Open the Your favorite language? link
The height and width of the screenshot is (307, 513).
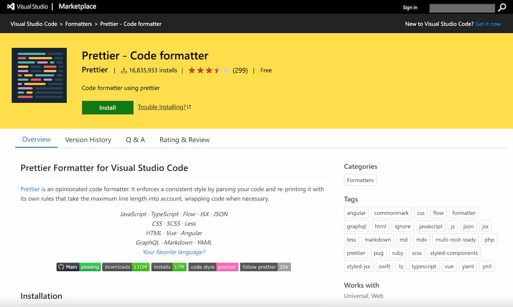tap(174, 252)
